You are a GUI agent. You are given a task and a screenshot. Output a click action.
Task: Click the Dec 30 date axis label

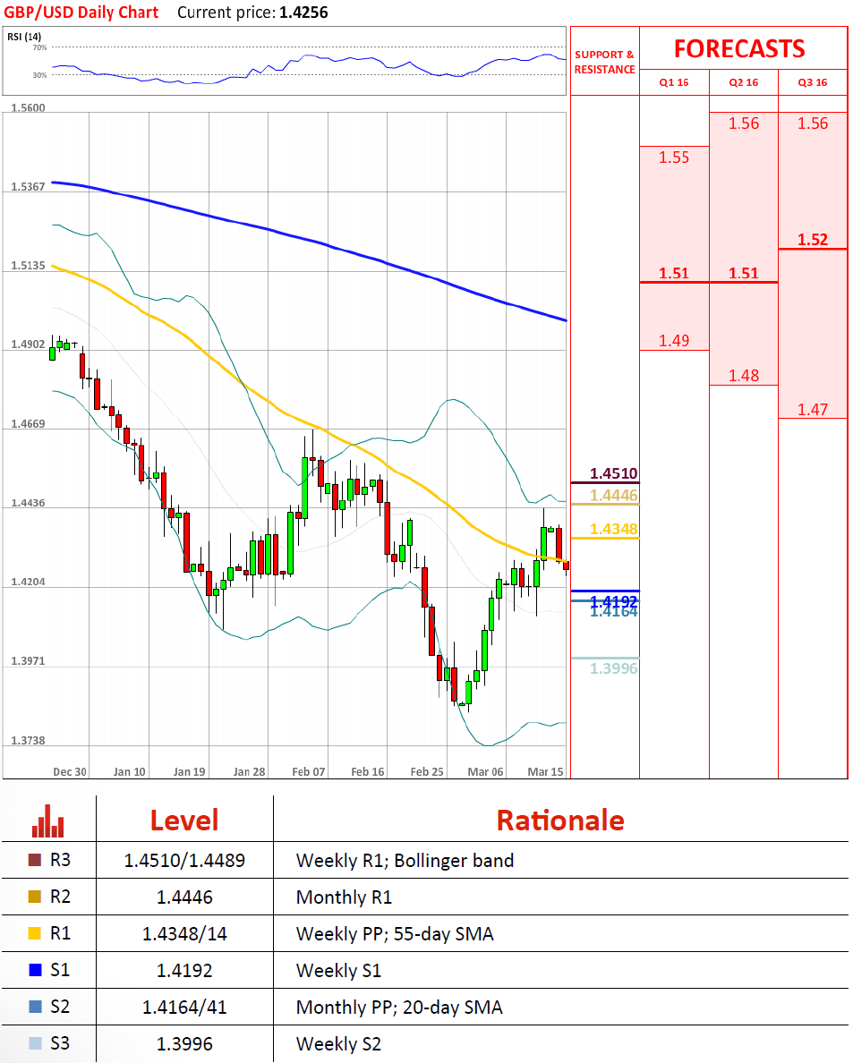(70, 771)
